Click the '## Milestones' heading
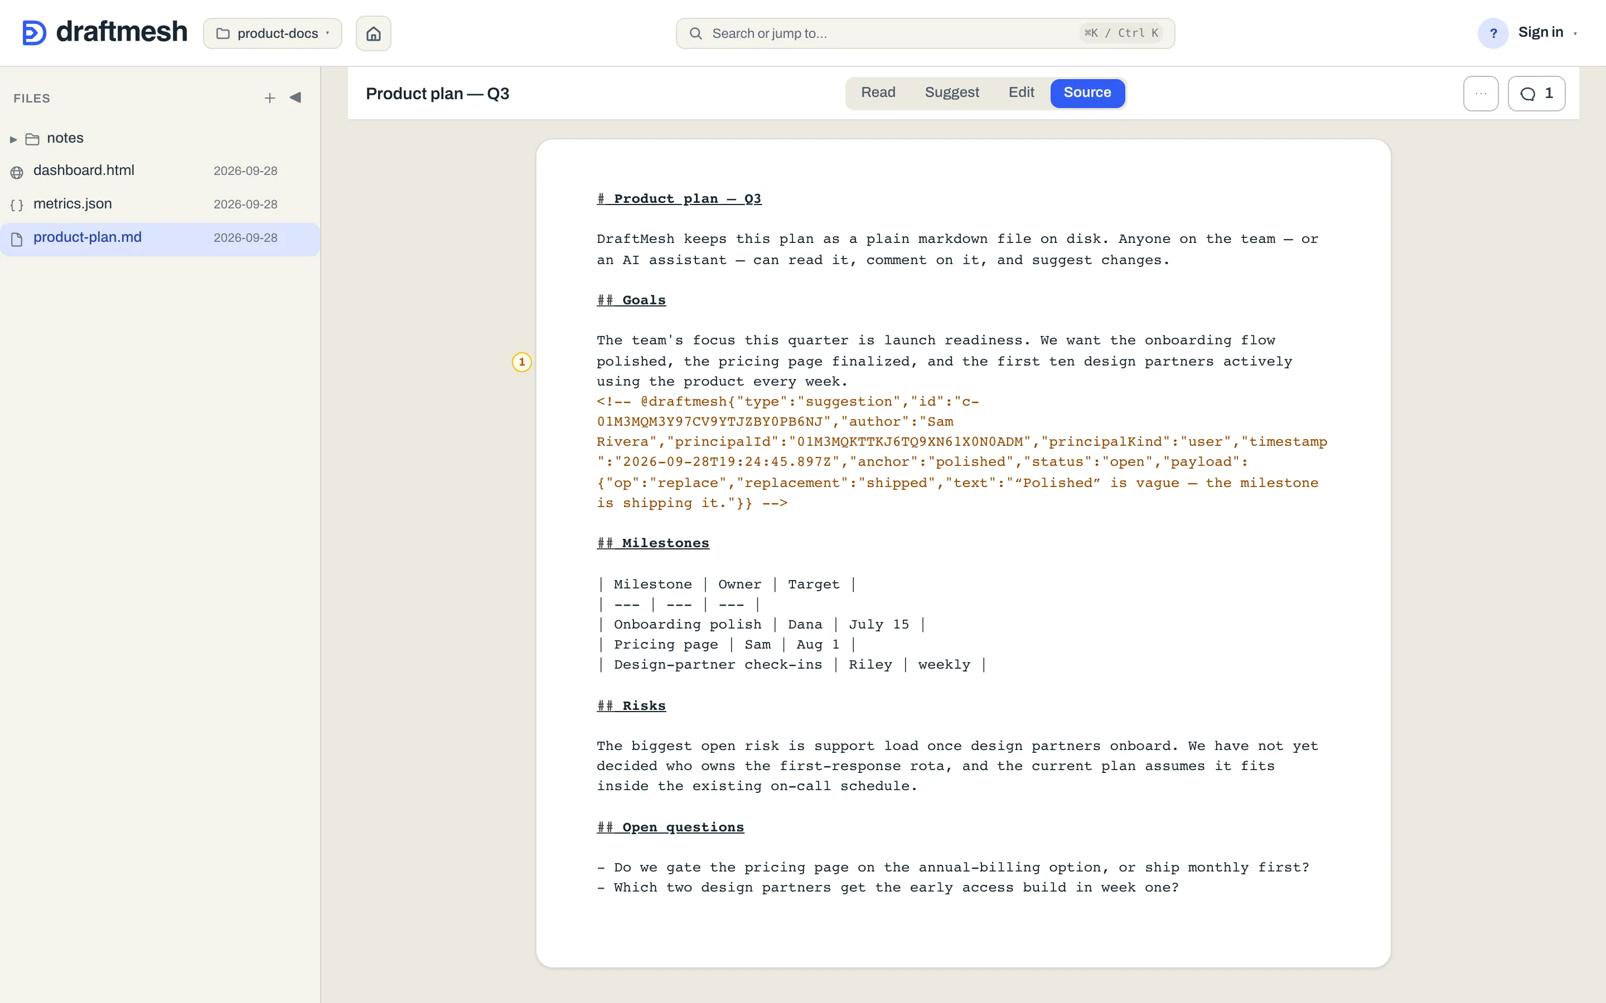The height and width of the screenshot is (1003, 1606). coord(652,543)
